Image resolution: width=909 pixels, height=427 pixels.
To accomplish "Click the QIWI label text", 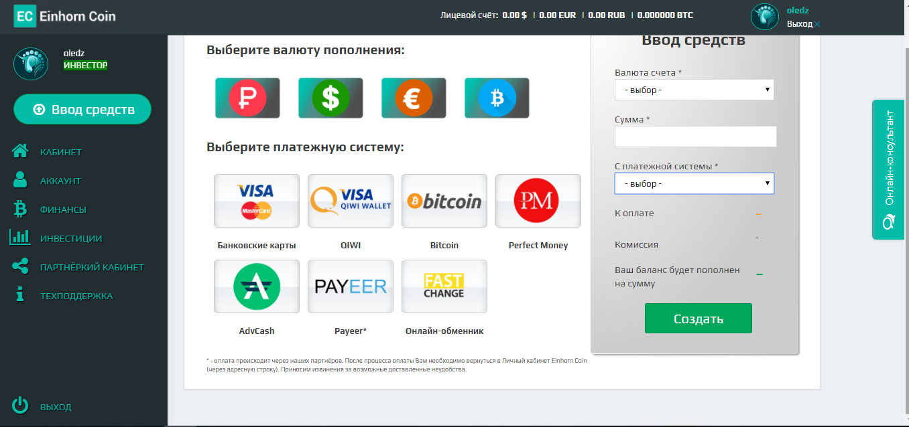I will tap(351, 246).
